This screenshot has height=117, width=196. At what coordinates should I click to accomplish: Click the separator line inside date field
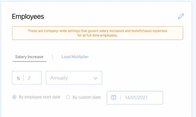(x=120, y=98)
